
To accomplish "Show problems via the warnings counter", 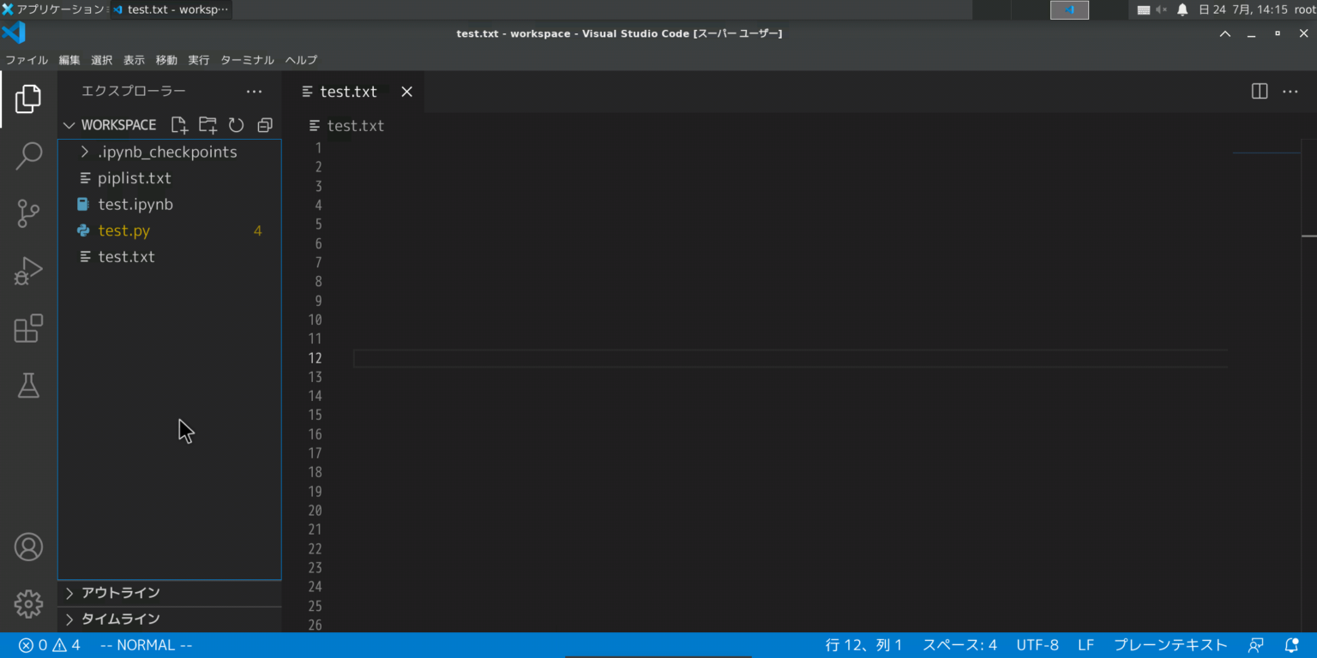I will (67, 644).
